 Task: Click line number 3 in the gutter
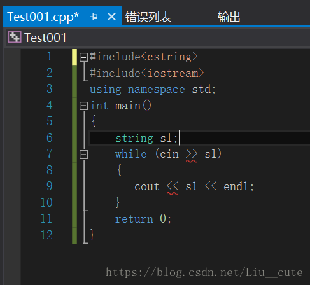[x=50, y=89]
